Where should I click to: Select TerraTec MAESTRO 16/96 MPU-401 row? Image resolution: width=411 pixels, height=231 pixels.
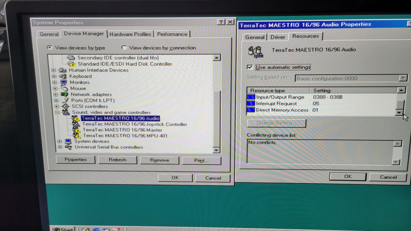(125, 136)
